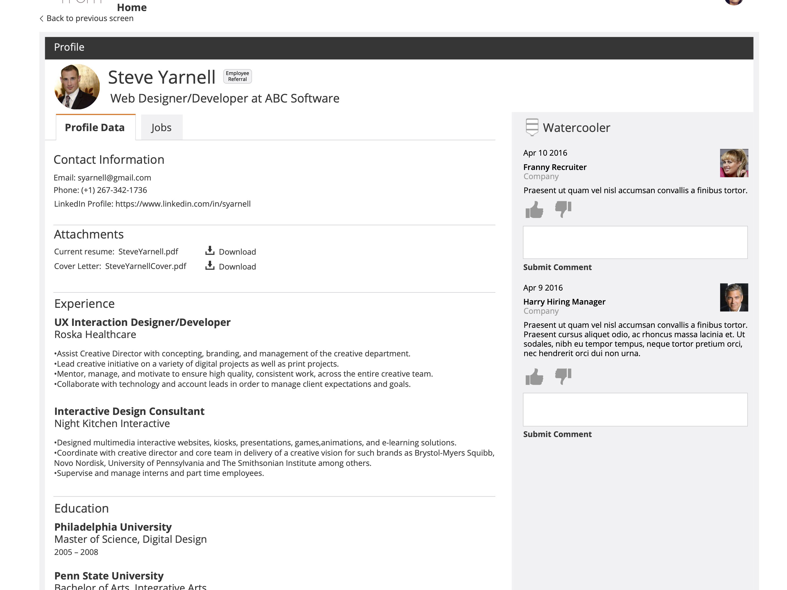
Task: Give Franny Recruiter's comment a thumbs down
Action: (x=563, y=209)
